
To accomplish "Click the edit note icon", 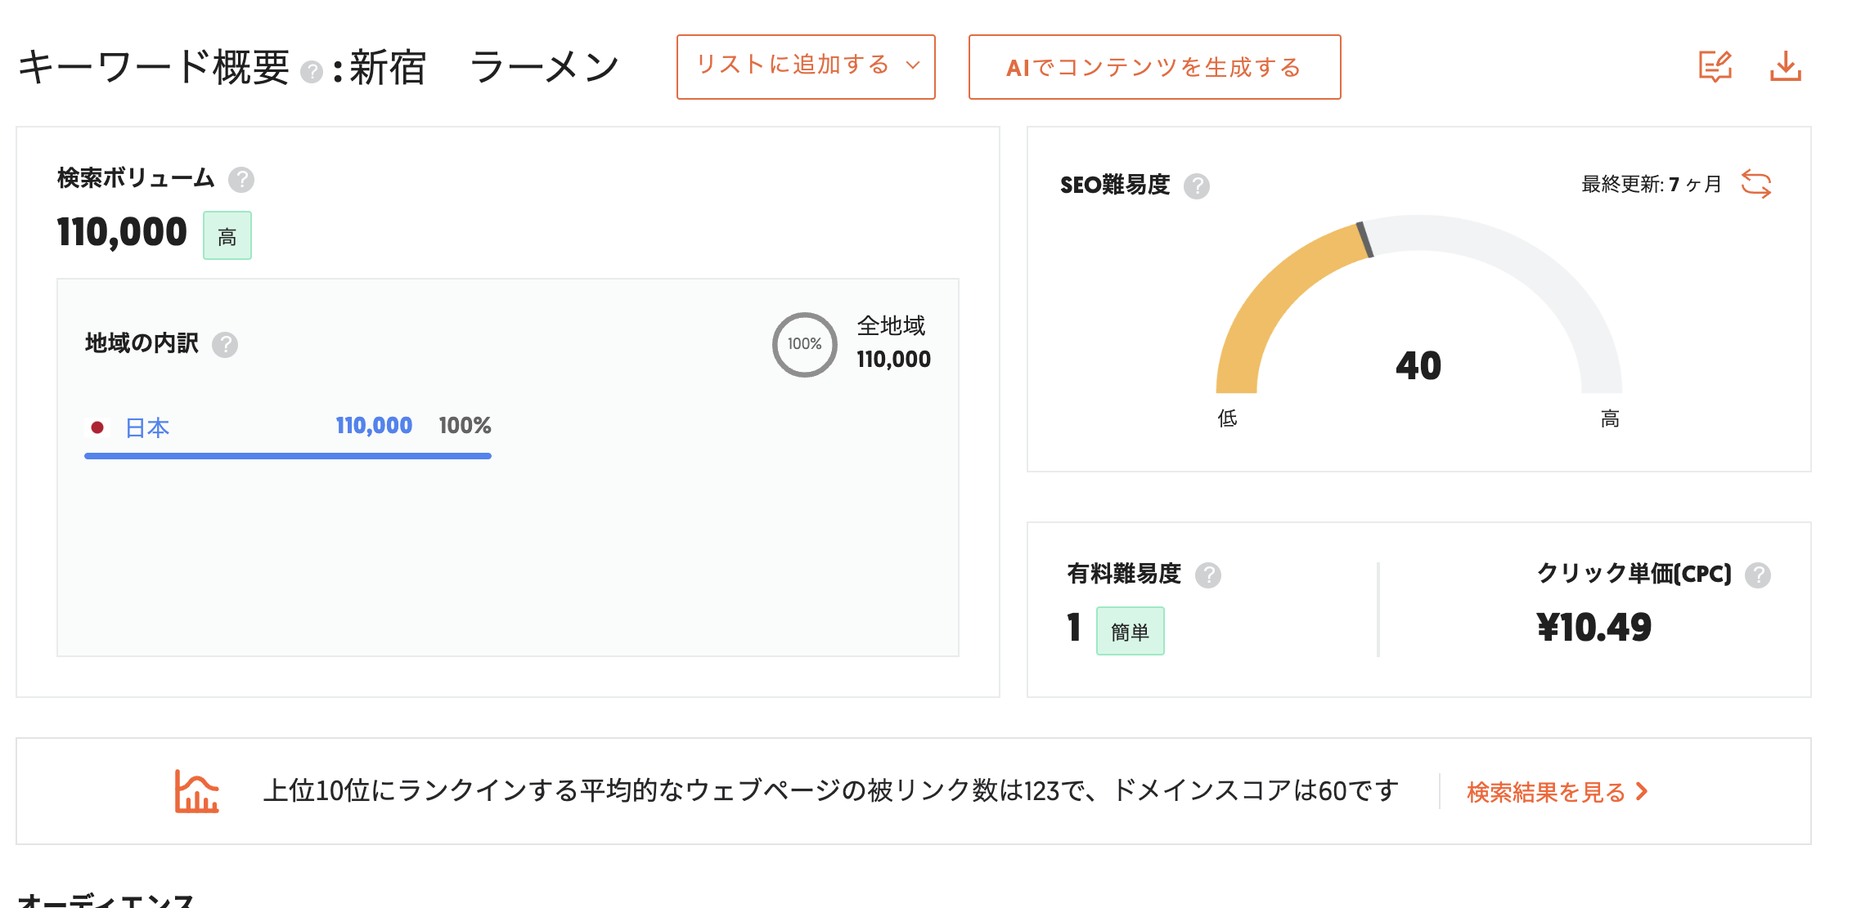I will tap(1715, 66).
